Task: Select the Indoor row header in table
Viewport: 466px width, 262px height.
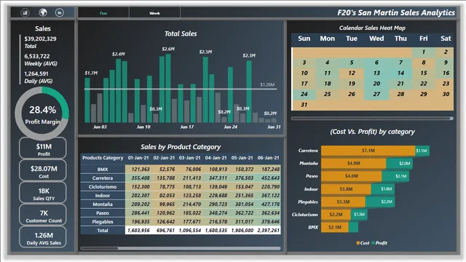Action: tap(103, 196)
